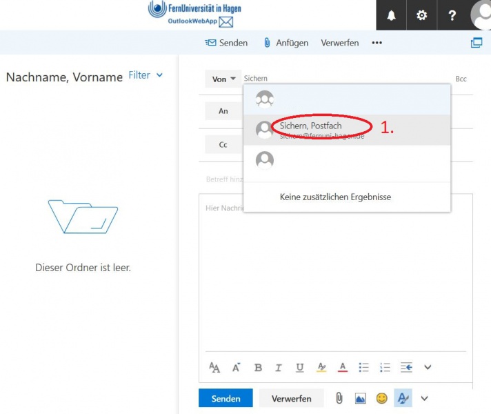Screen dimensions: 491x414
Task: Click the Keine zusätzlichen Ergebnisse text
Action: [x=335, y=197]
